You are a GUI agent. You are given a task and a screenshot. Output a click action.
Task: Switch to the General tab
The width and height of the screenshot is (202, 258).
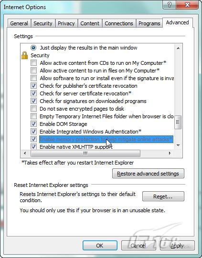tap(19, 23)
